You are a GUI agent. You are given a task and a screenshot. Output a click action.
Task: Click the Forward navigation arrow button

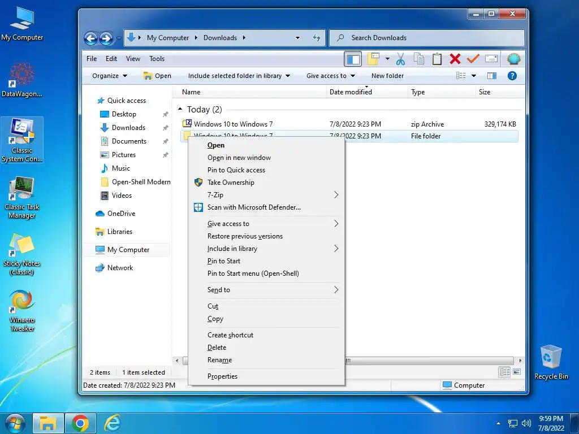click(106, 38)
